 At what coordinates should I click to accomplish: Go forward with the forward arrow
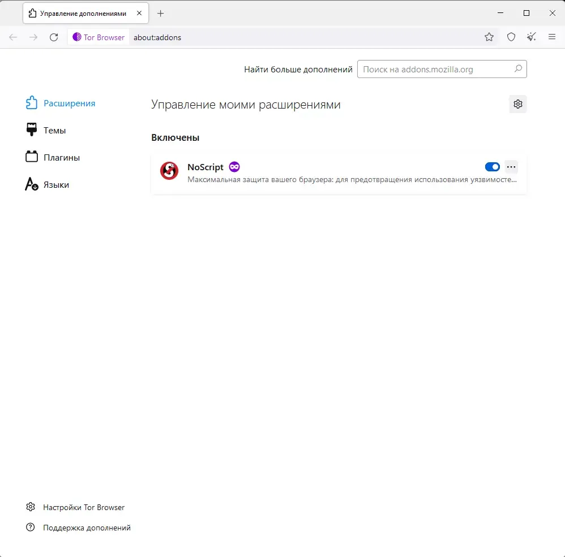point(33,37)
